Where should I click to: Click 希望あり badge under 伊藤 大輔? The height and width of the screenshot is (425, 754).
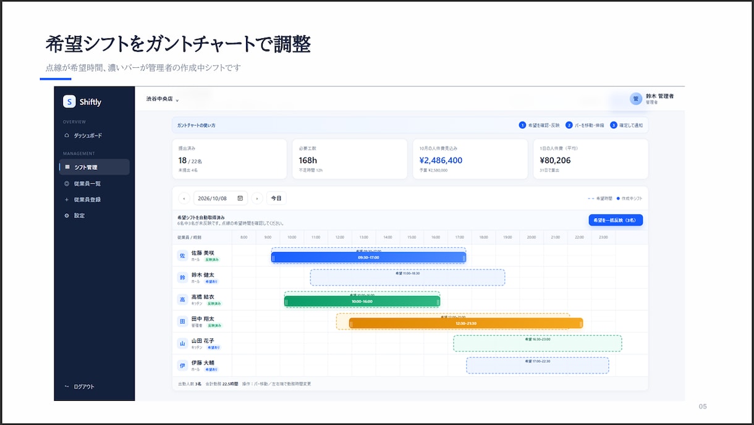click(x=211, y=369)
